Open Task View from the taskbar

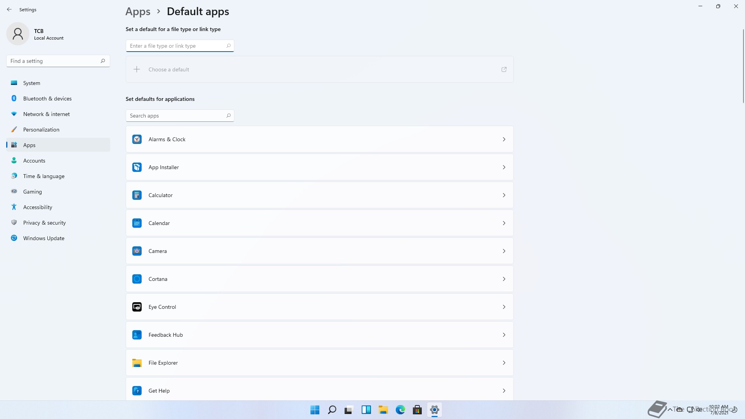349,410
